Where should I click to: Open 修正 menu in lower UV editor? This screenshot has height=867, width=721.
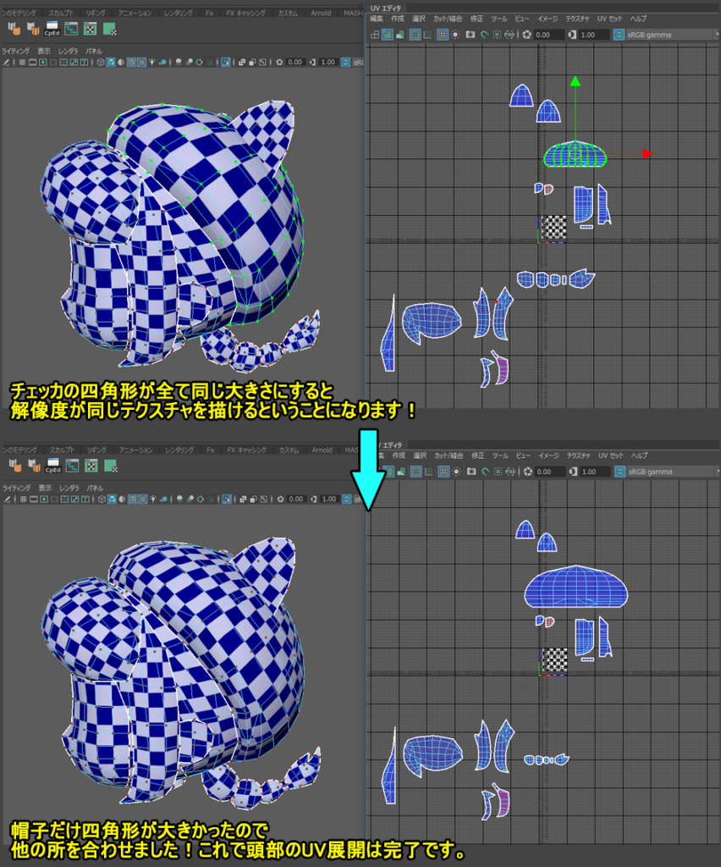point(478,456)
